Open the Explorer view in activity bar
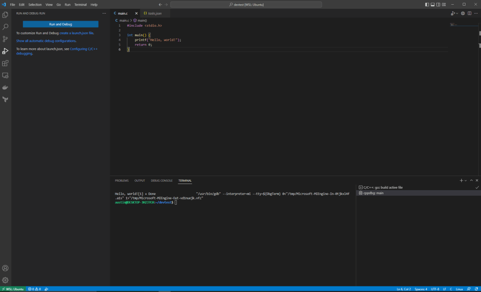The height and width of the screenshot is (292, 481). 6,15
